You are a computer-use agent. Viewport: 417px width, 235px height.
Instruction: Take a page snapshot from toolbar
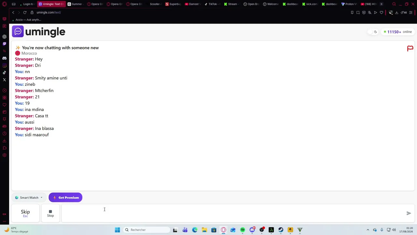coord(358,12)
